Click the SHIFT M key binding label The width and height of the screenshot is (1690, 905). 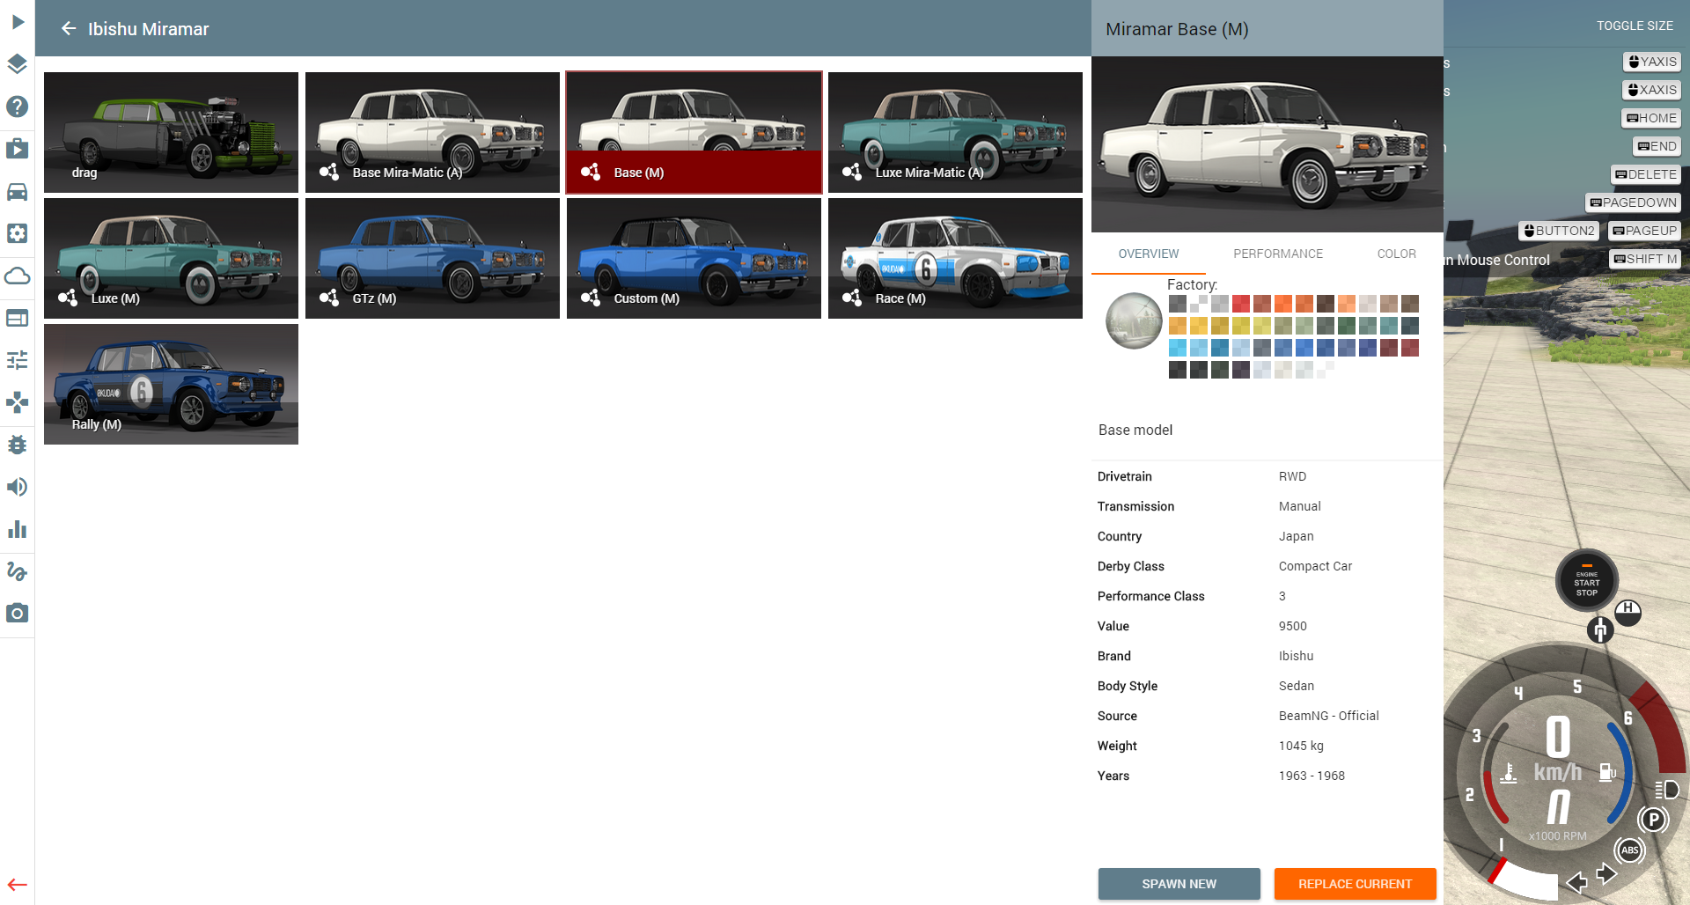(x=1645, y=259)
